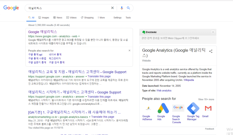Switch to the Images tab
The width and height of the screenshot is (233, 135).
click(44, 17)
